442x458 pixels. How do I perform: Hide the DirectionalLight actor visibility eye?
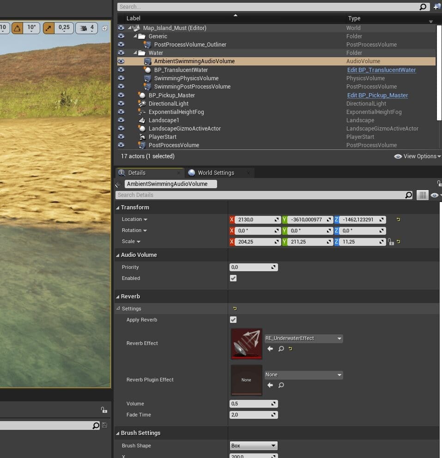pos(121,104)
